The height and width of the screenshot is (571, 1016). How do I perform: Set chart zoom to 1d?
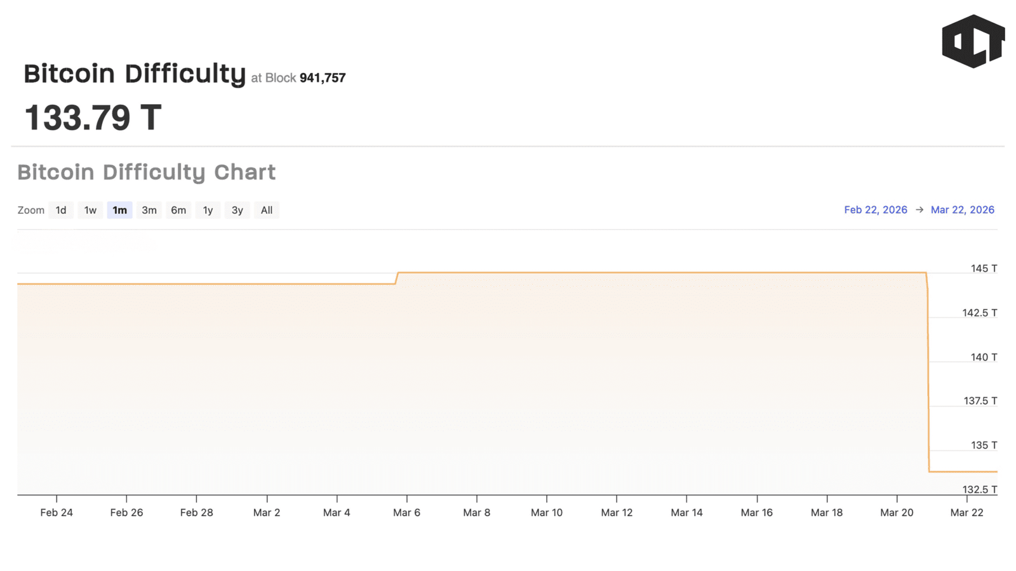pyautogui.click(x=61, y=210)
